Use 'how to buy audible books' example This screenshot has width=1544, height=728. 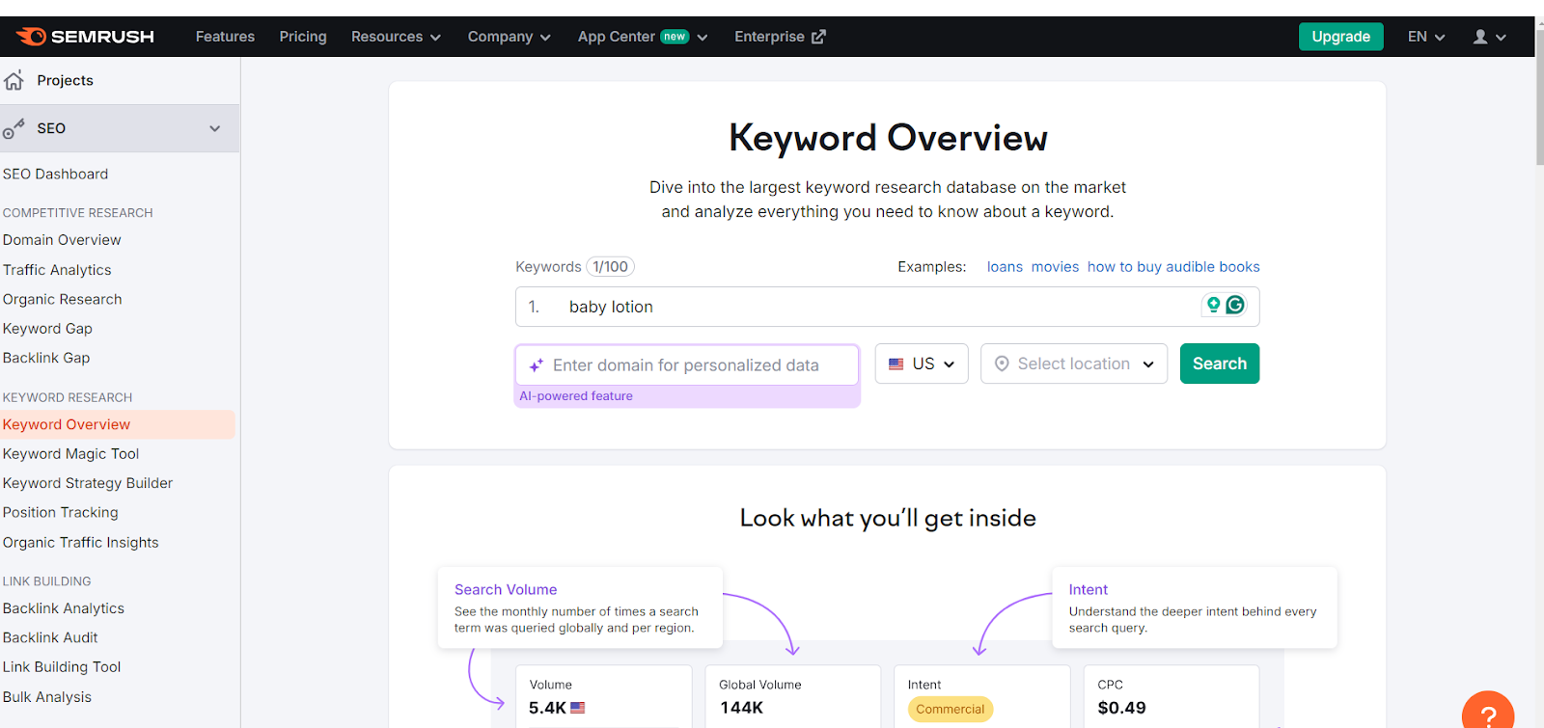[x=1173, y=267]
